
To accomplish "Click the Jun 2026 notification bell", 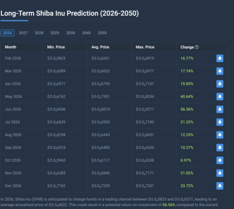I will [220, 110].
